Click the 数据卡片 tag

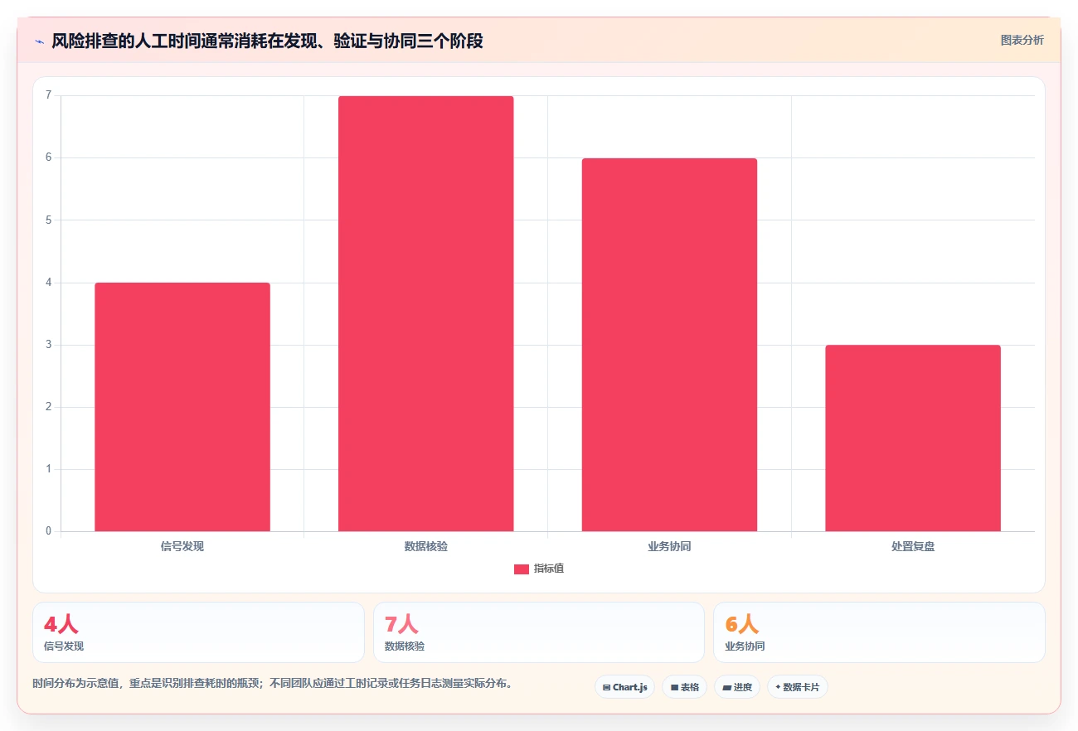pos(798,687)
